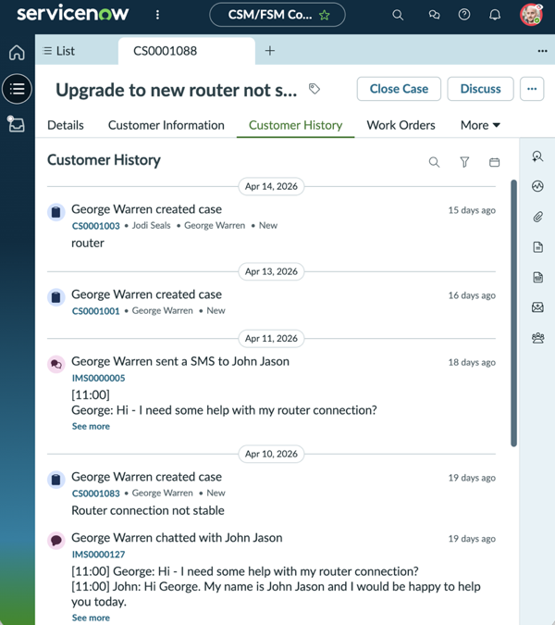
Task: Open interaction link IMS0000005
Action: 98,379
